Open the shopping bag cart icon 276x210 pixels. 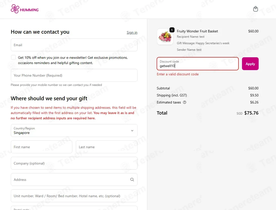pyautogui.click(x=255, y=9)
